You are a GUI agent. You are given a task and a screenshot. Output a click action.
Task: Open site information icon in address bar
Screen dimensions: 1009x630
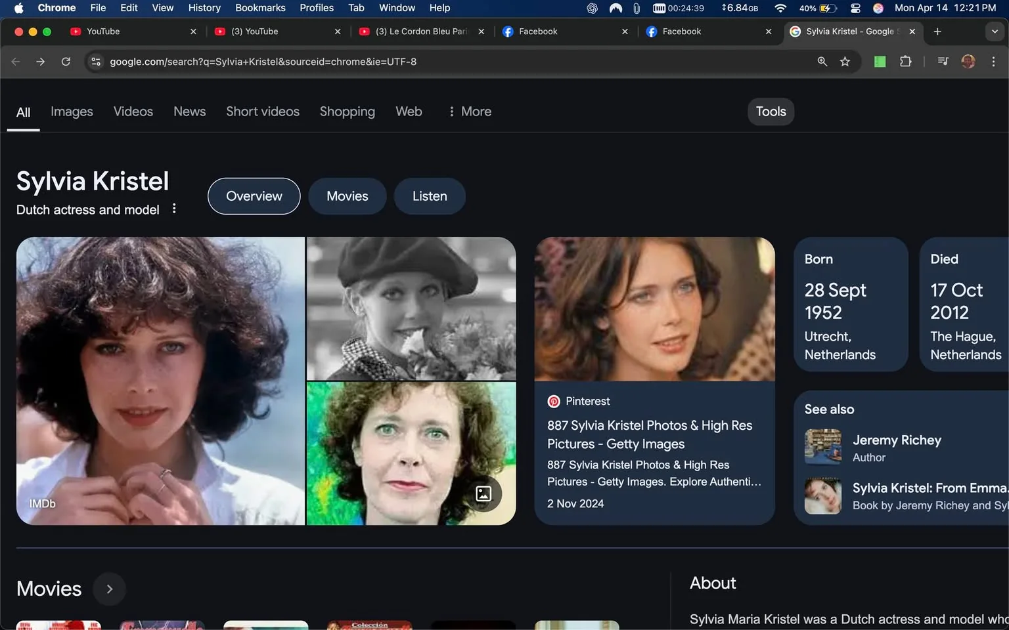pos(96,62)
